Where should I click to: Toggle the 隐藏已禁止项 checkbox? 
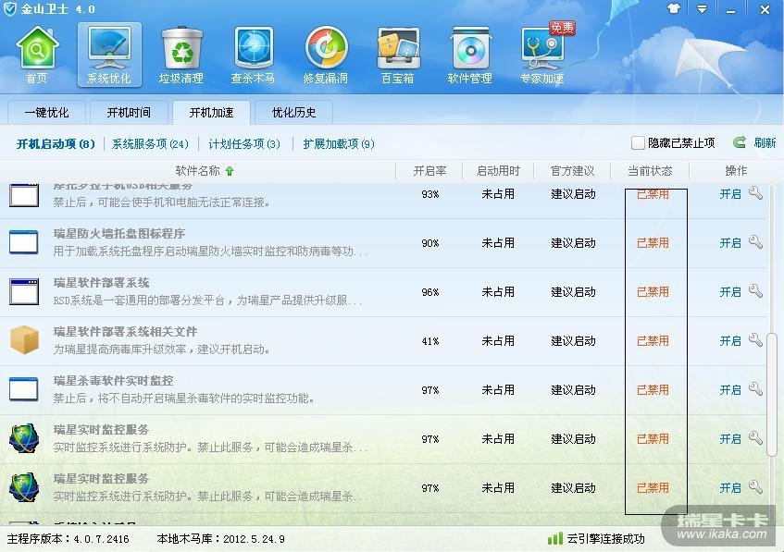(x=638, y=143)
